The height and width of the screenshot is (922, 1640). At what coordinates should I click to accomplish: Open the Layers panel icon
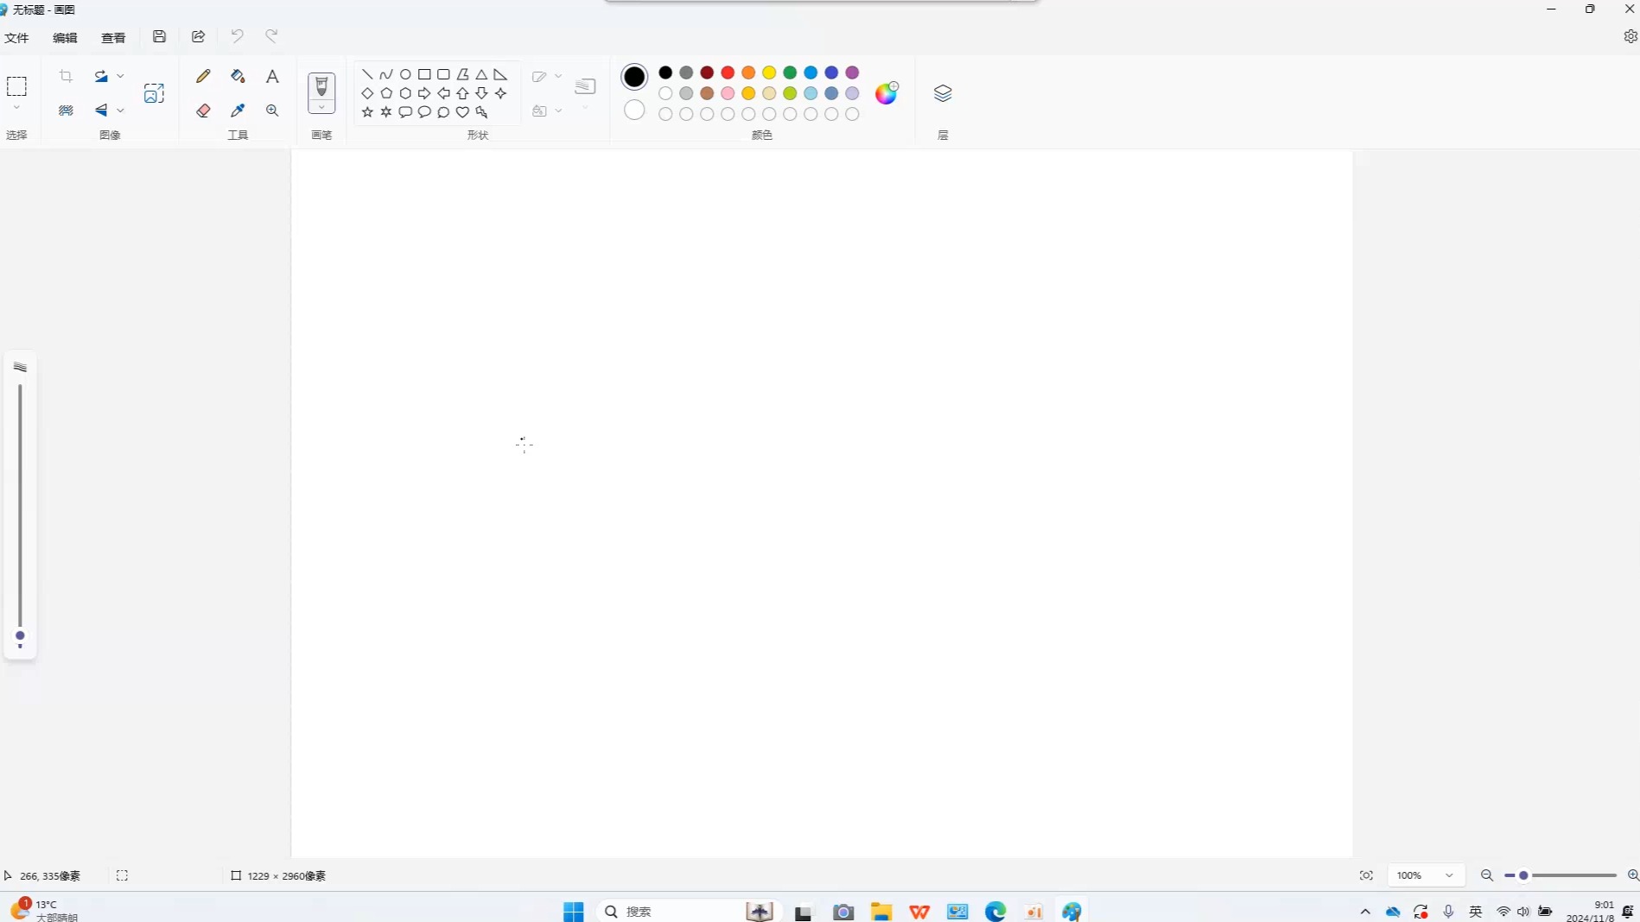pos(943,93)
